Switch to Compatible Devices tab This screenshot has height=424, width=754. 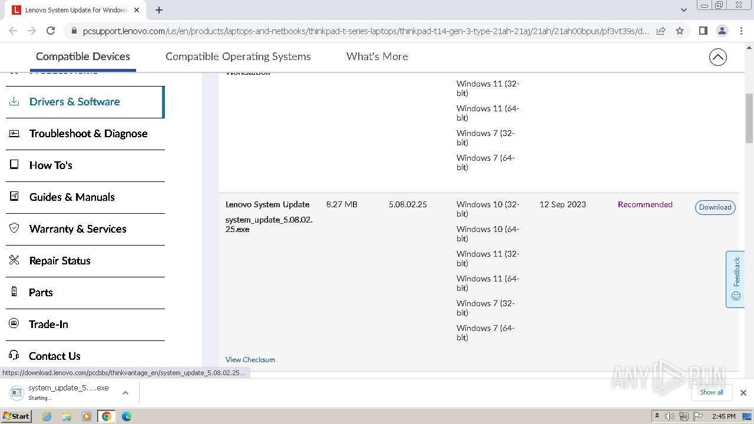pos(83,57)
